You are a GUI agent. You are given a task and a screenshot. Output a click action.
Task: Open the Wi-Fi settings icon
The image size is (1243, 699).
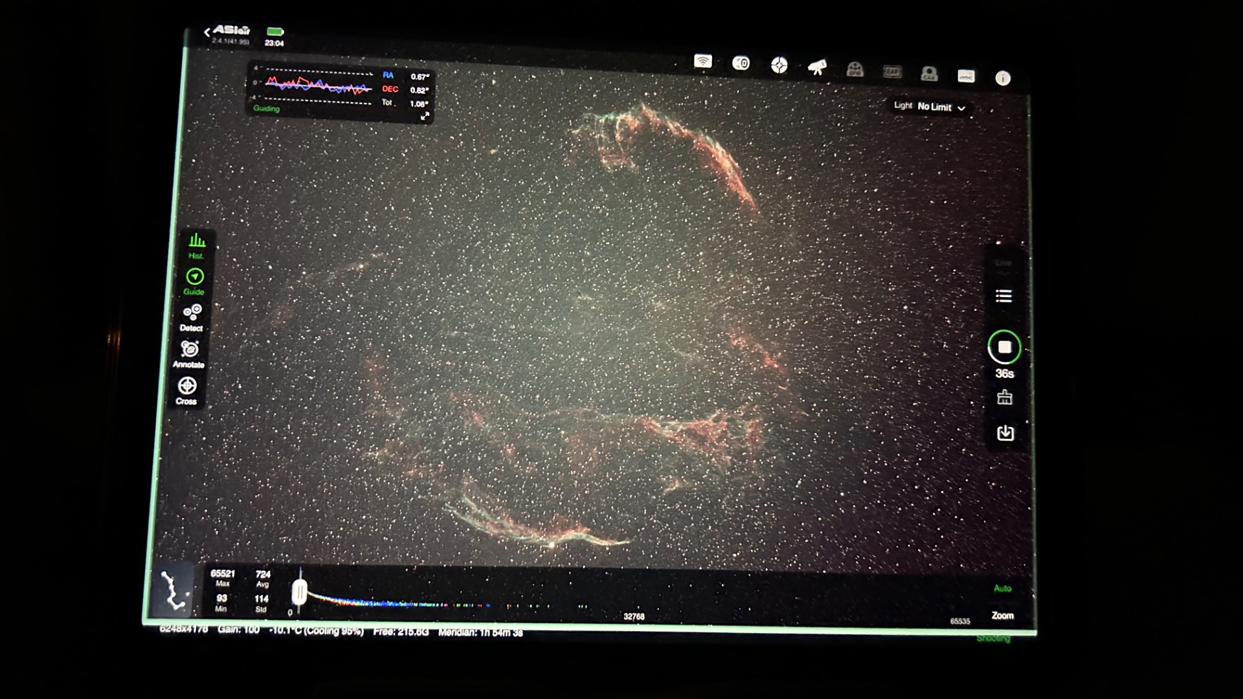pos(702,61)
